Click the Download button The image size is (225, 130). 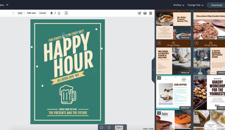(216, 5)
